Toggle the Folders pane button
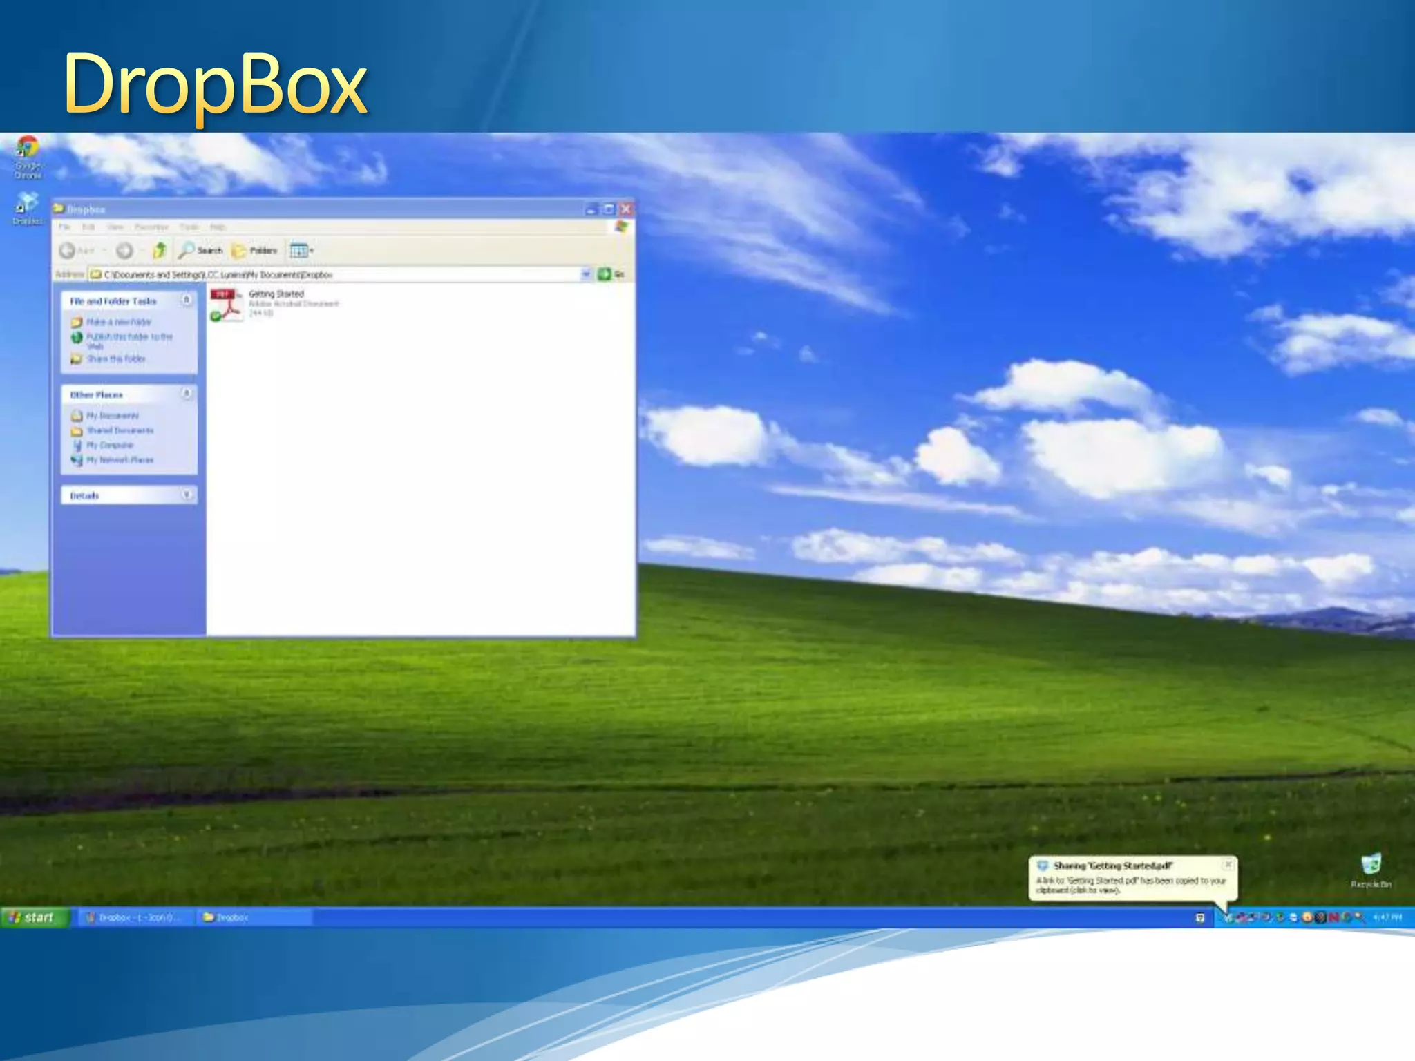1415x1061 pixels. tap(254, 250)
